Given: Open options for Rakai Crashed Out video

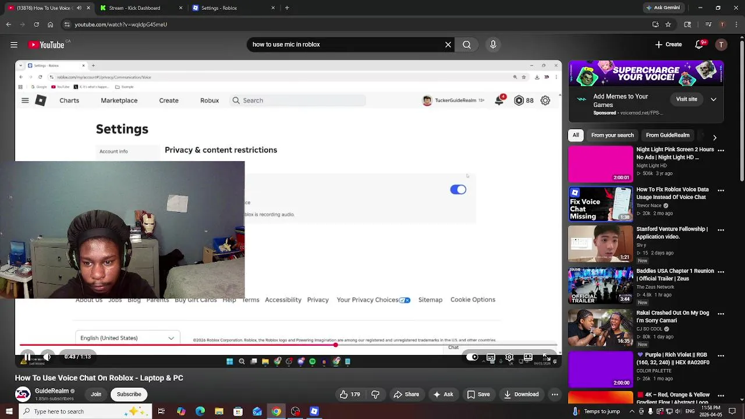Looking at the screenshot, I should pos(721,314).
